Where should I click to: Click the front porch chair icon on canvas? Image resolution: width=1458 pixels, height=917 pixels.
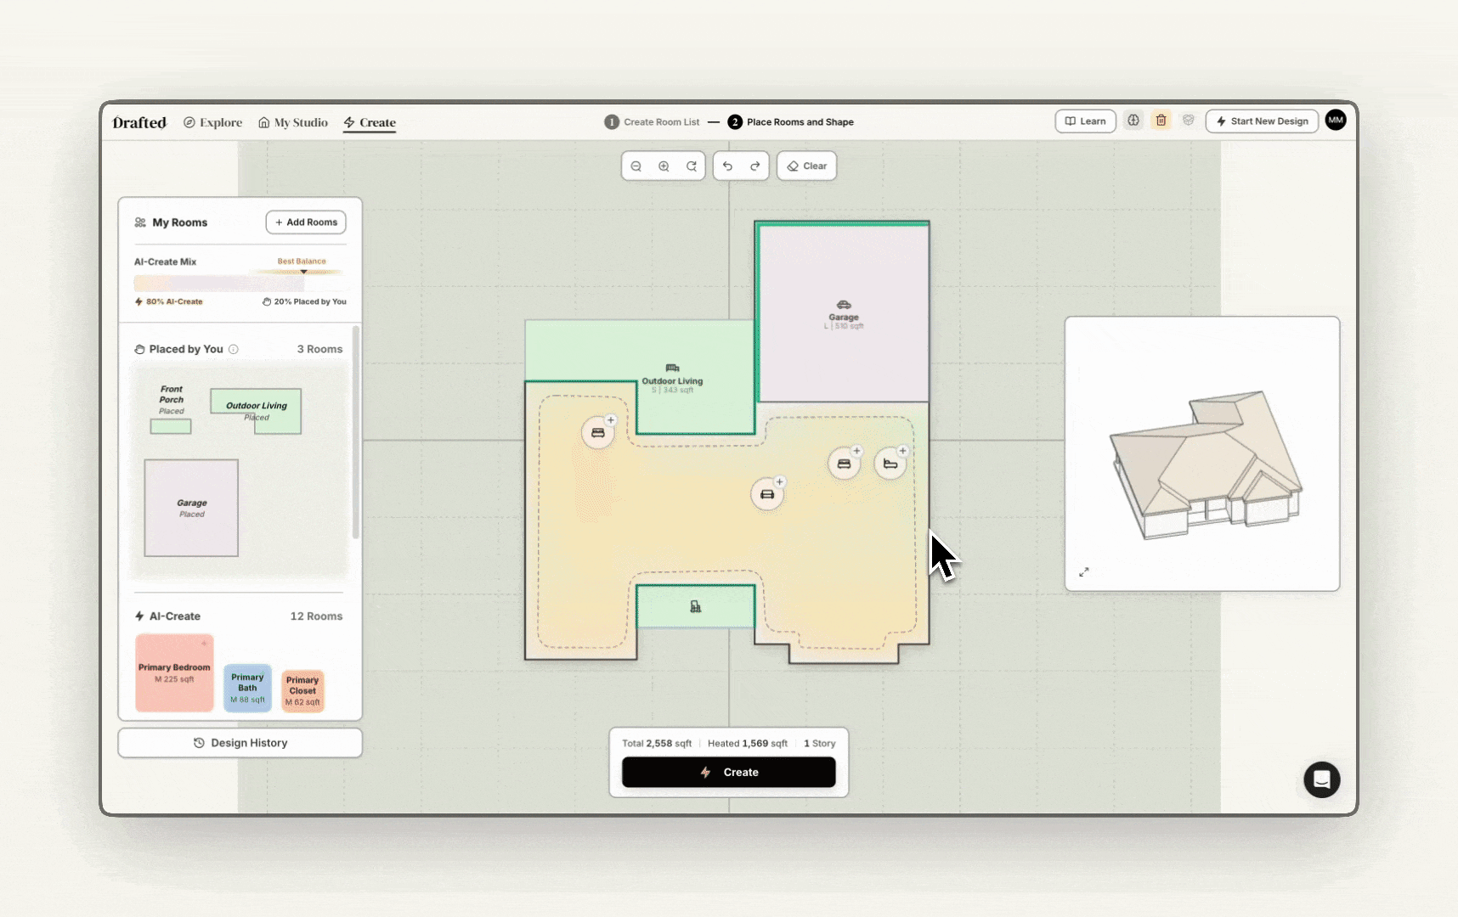[x=696, y=606]
